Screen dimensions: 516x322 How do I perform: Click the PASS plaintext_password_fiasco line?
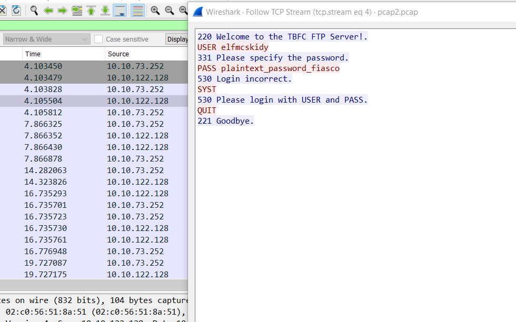[x=269, y=68]
